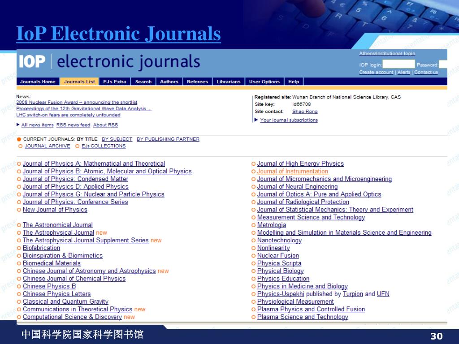Image resolution: width=459 pixels, height=344 pixels.
Task: Select the BY SUBJECT journals view
Action: coord(117,139)
